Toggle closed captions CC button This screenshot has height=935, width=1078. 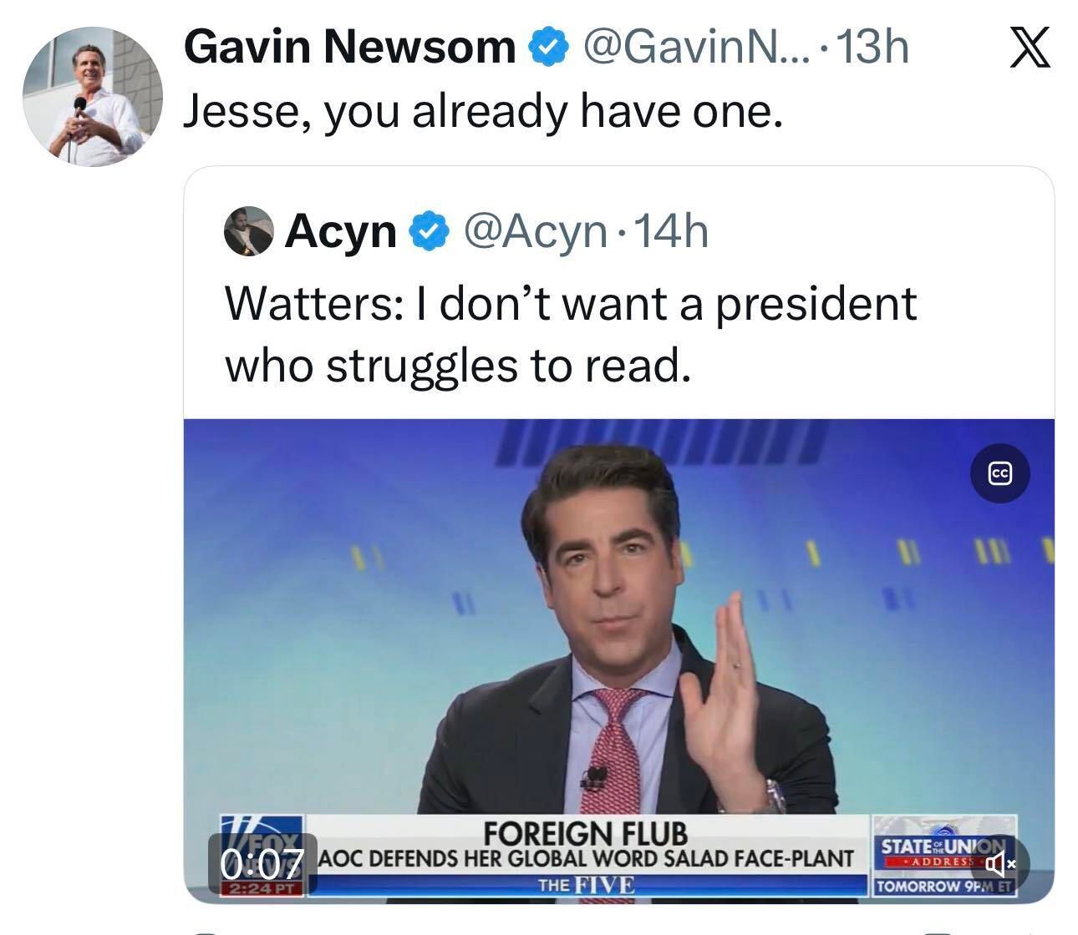click(x=999, y=473)
